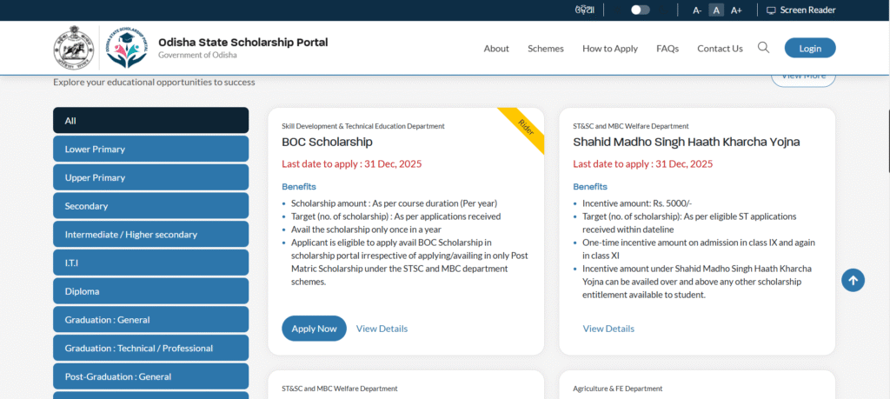The width and height of the screenshot is (890, 399).
Task: View Details of Shahid Madho Singh Yojna
Action: [608, 329]
